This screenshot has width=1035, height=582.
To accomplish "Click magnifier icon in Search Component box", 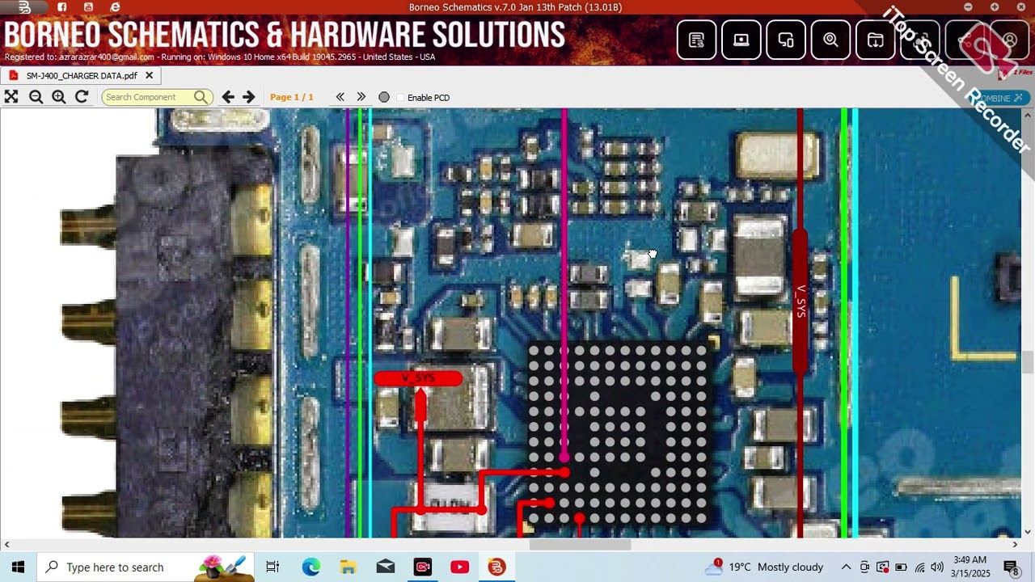I will tap(201, 97).
